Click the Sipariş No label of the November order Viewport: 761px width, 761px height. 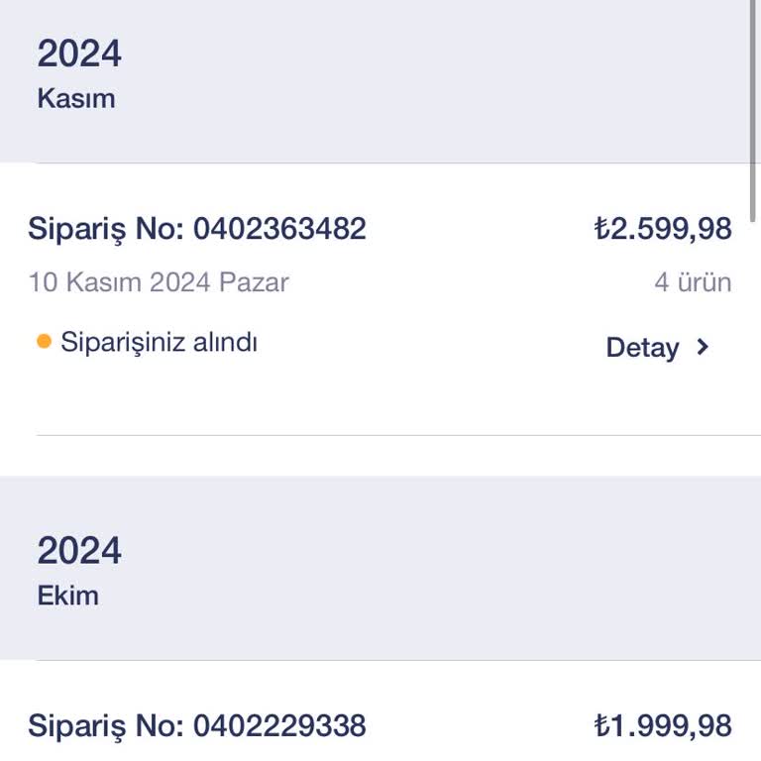[106, 229]
